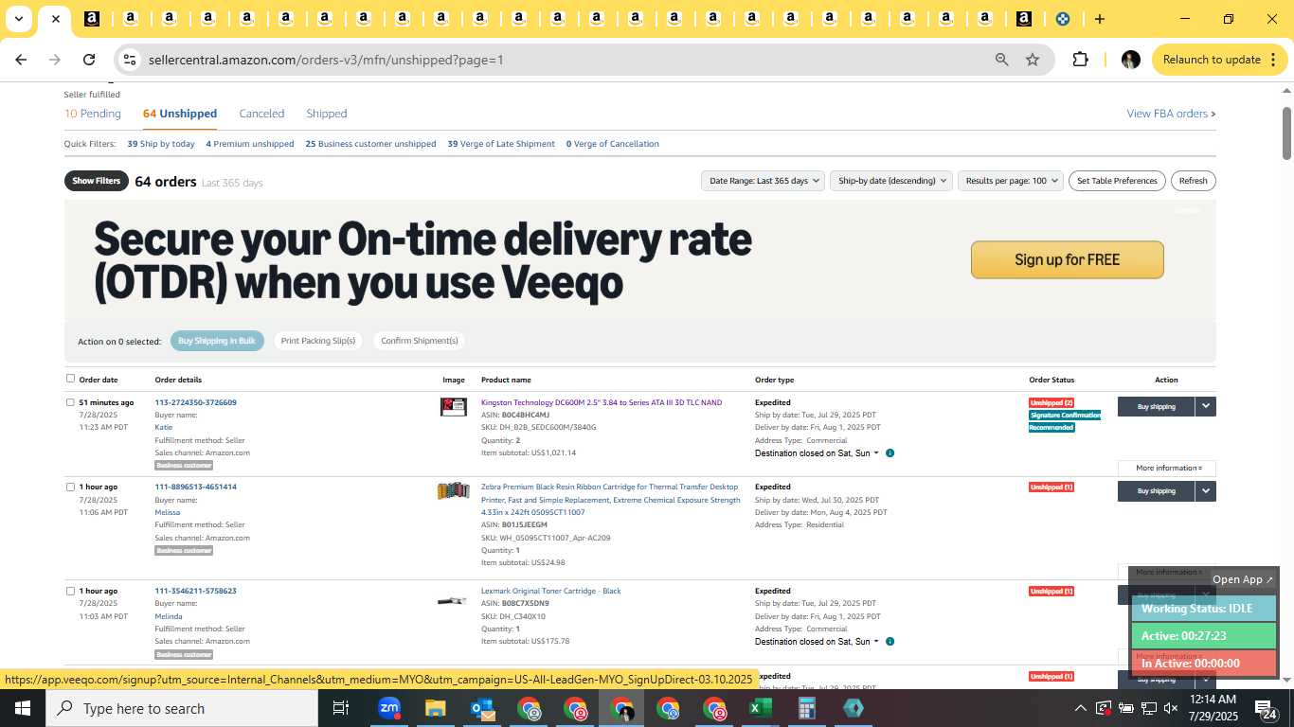Show hidden system tray icons
This screenshot has width=1294, height=727.
(1080, 708)
